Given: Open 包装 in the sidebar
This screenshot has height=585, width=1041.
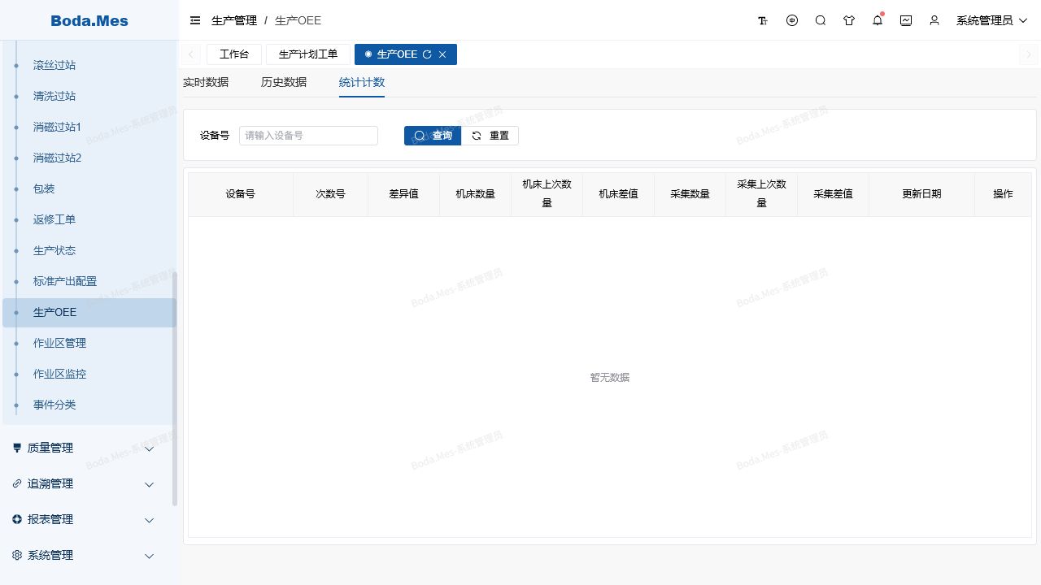Looking at the screenshot, I should 89,188.
